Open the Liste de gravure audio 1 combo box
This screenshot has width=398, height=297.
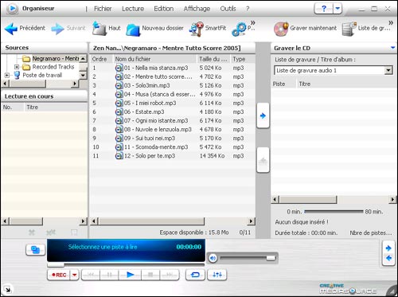click(x=334, y=70)
